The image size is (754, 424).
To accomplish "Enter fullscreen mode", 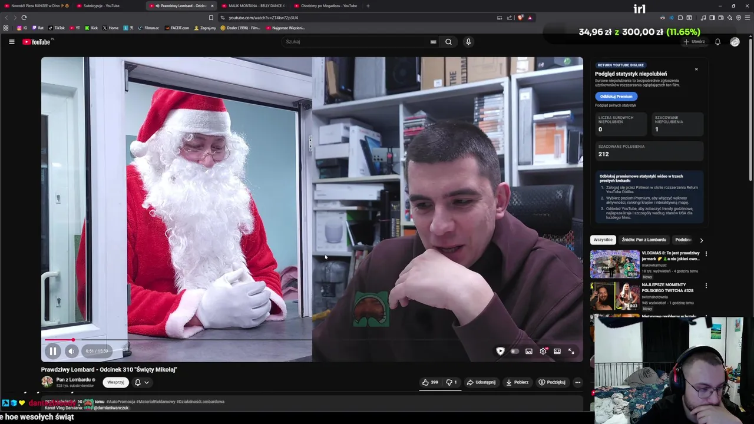I will pyautogui.click(x=571, y=351).
